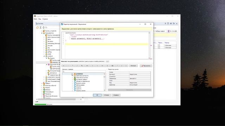Insert the opening parenthesis button
The width and height of the screenshot is (225, 126).
tap(122, 66)
